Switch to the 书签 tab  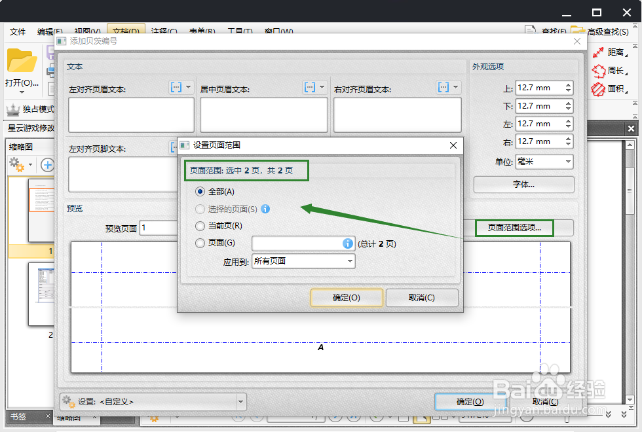pos(20,416)
